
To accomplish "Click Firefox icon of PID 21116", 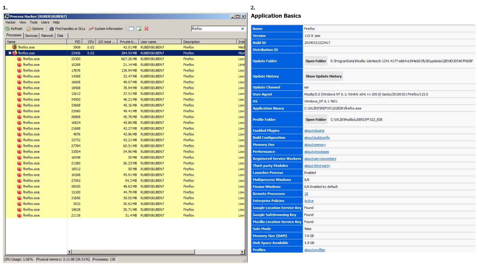I will [20, 215].
